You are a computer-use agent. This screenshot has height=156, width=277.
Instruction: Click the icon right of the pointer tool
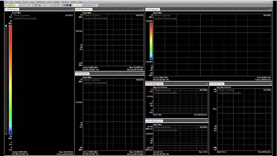click(x=50, y=5)
